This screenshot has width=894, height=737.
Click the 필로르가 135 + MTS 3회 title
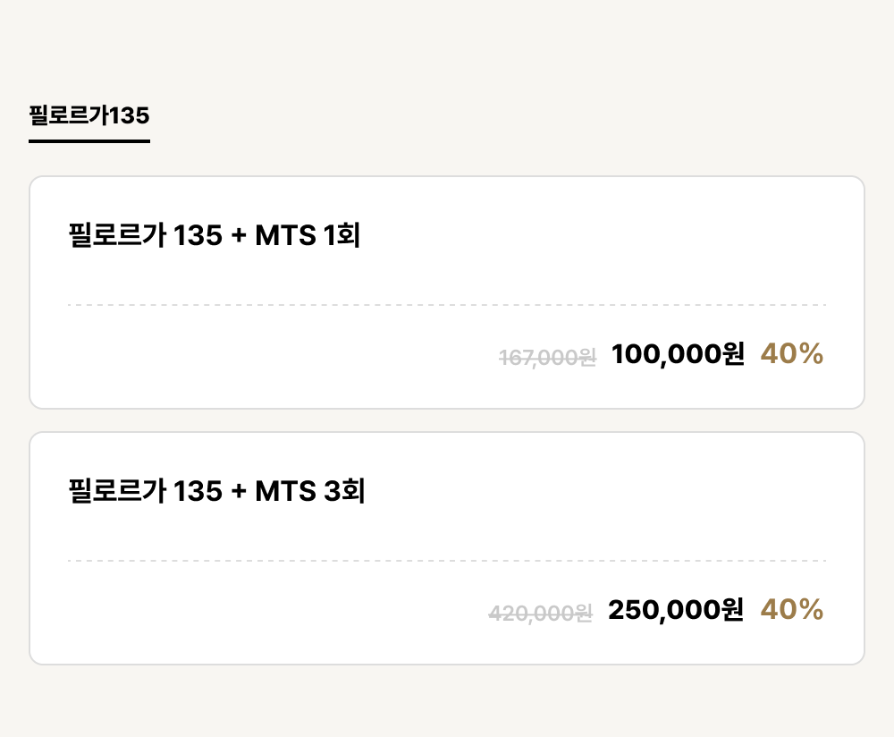216,490
